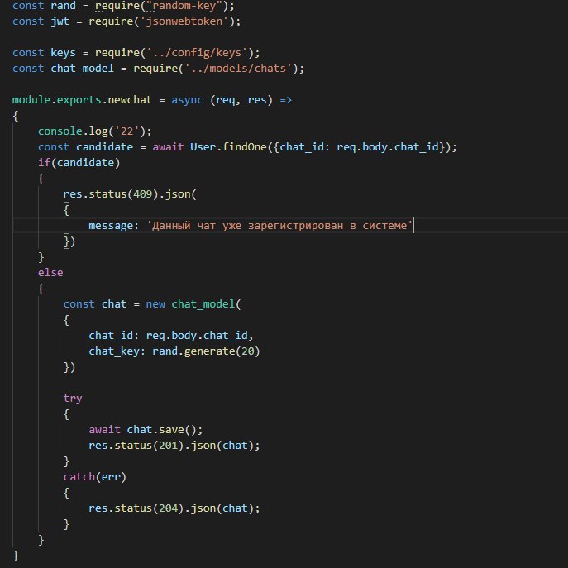The width and height of the screenshot is (568, 568).
Task: Click the try keyword
Action: point(73,399)
